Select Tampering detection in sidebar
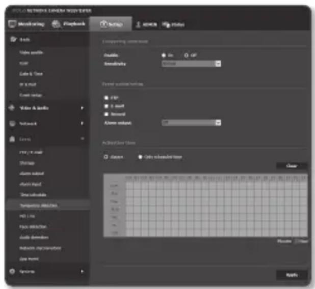This screenshot has width=315, height=289. point(39,206)
